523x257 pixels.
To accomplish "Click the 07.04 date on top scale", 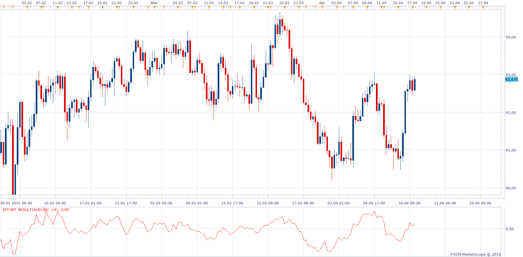I will click(x=353, y=3).
